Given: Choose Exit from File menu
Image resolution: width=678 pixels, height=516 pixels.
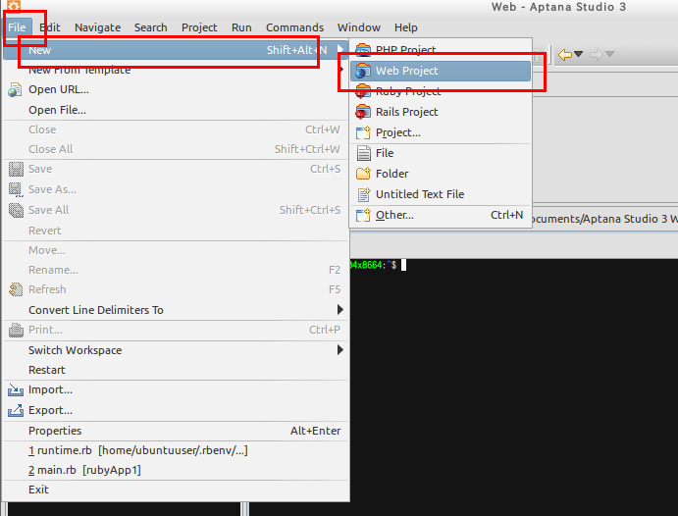Looking at the screenshot, I should 175,490.
